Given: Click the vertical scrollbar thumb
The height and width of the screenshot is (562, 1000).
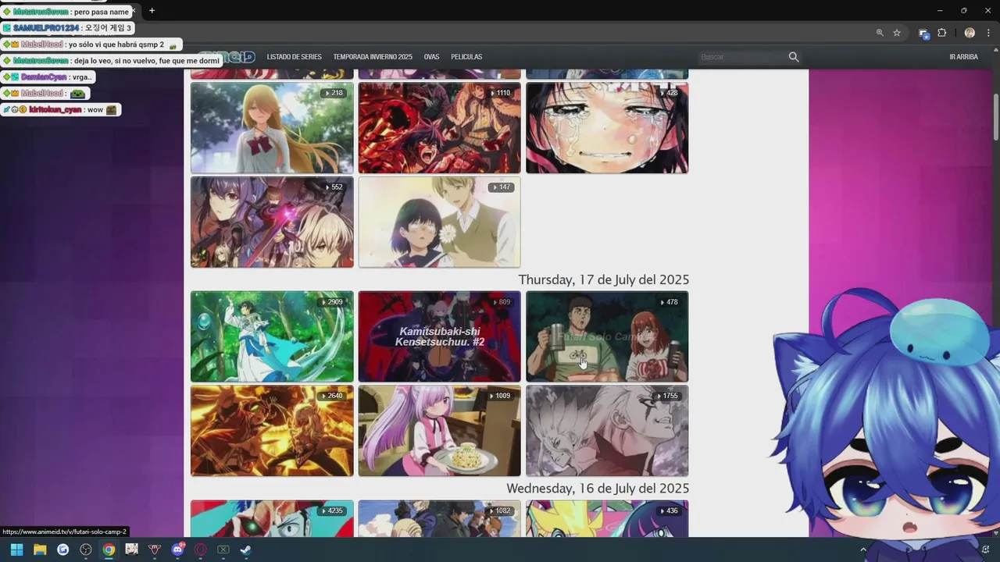Looking at the screenshot, I should pos(995,119).
